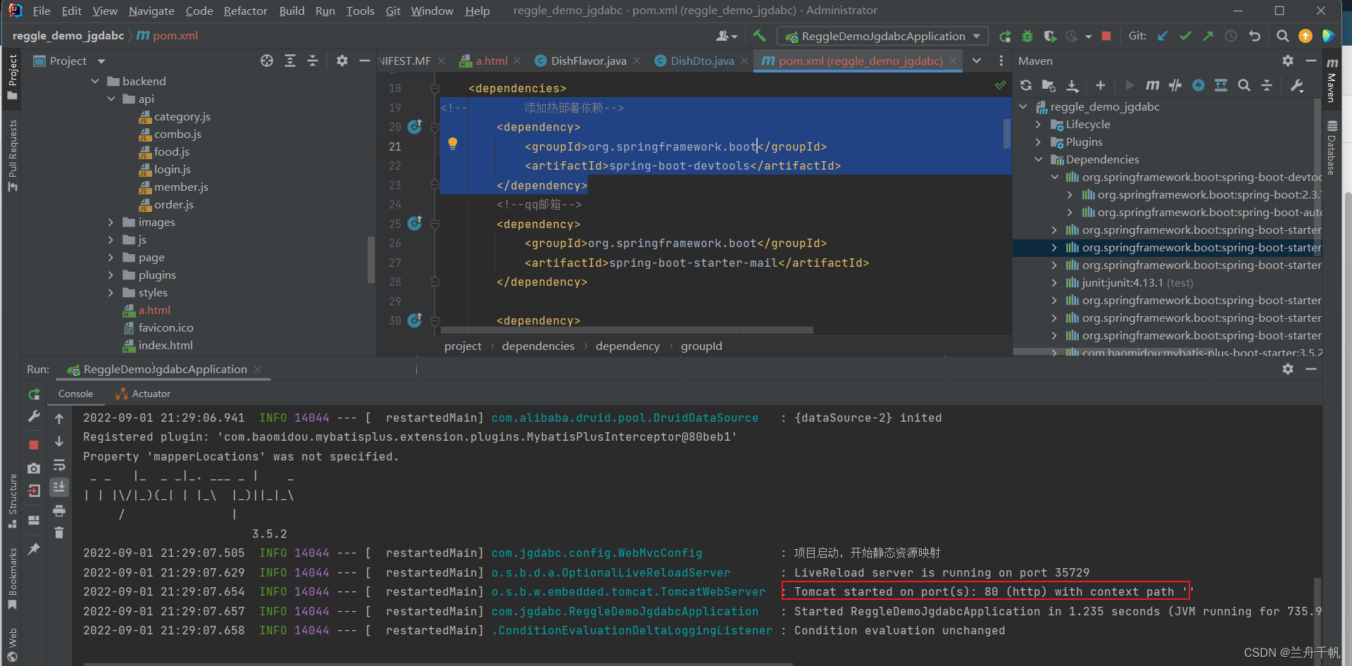Search dependencies in the Maven panel
Screen dimensions: 1352x666
tap(1244, 85)
